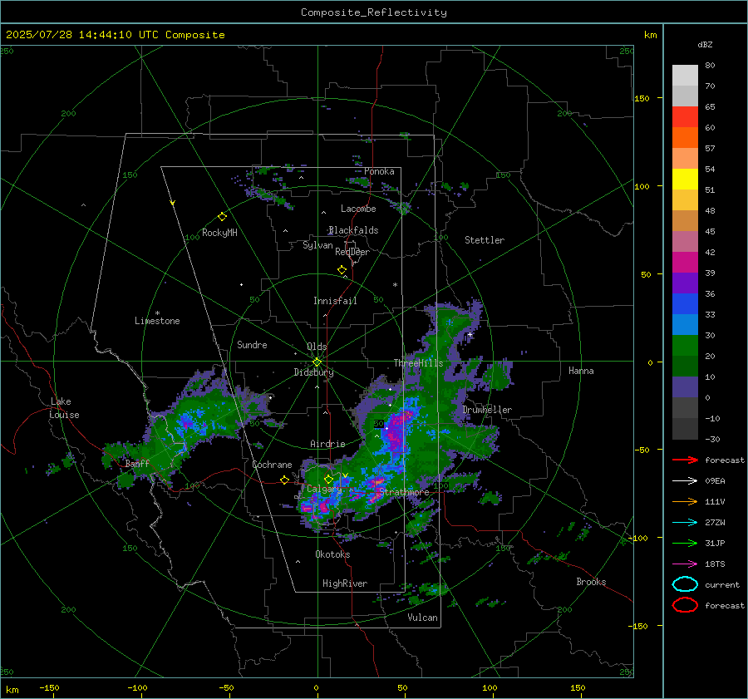Click the yellow diamond marker by Cochrane
Screen dimensions: 748x699
click(x=284, y=480)
